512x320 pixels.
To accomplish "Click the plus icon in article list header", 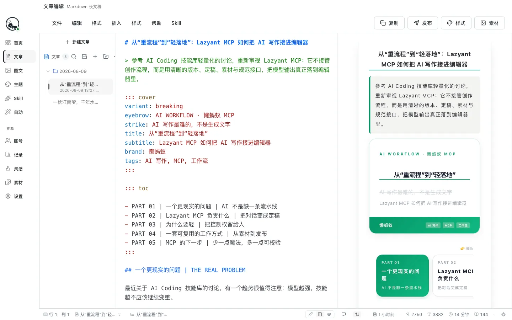I will [95, 57].
